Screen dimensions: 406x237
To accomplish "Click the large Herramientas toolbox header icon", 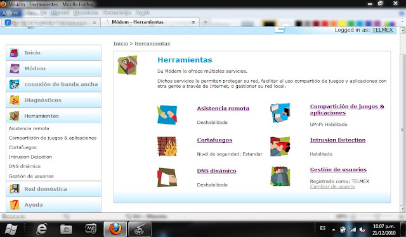I will tap(128, 65).
